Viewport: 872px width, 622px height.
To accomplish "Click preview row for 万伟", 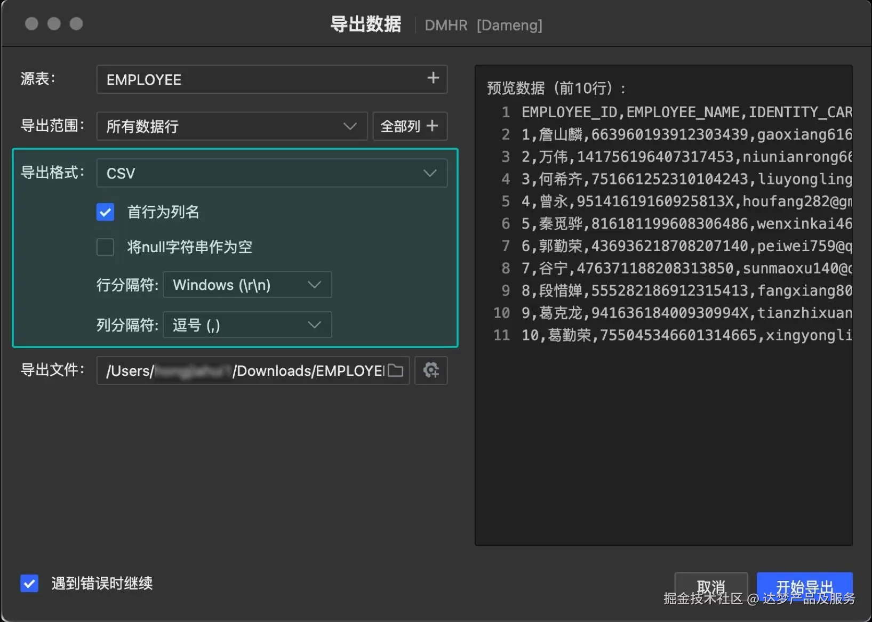I will pyautogui.click(x=686, y=157).
